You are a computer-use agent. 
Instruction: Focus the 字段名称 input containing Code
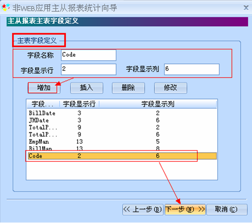(x=89, y=55)
